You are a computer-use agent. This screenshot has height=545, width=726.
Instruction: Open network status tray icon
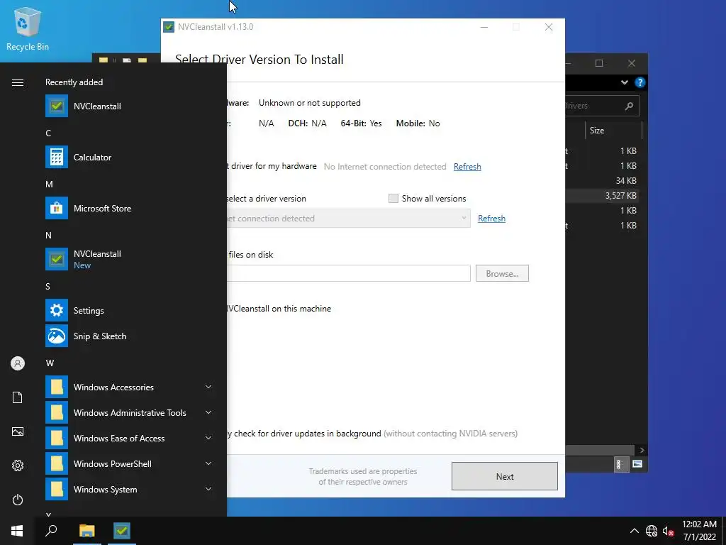click(x=652, y=531)
